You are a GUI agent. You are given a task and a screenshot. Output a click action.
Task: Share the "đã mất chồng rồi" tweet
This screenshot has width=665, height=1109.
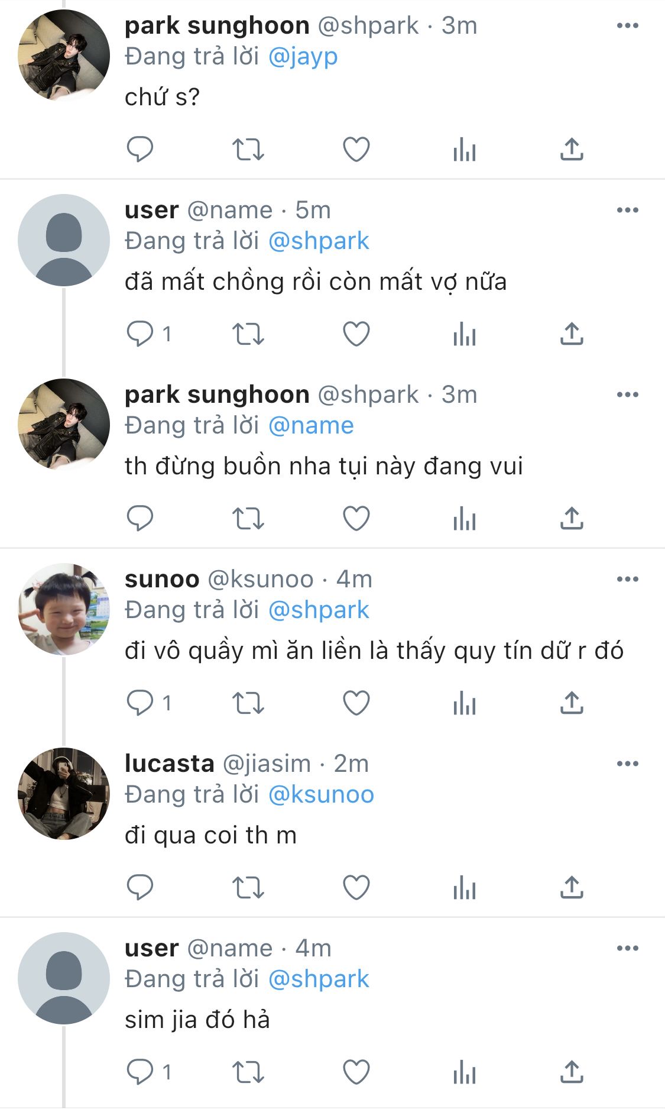coord(572,334)
